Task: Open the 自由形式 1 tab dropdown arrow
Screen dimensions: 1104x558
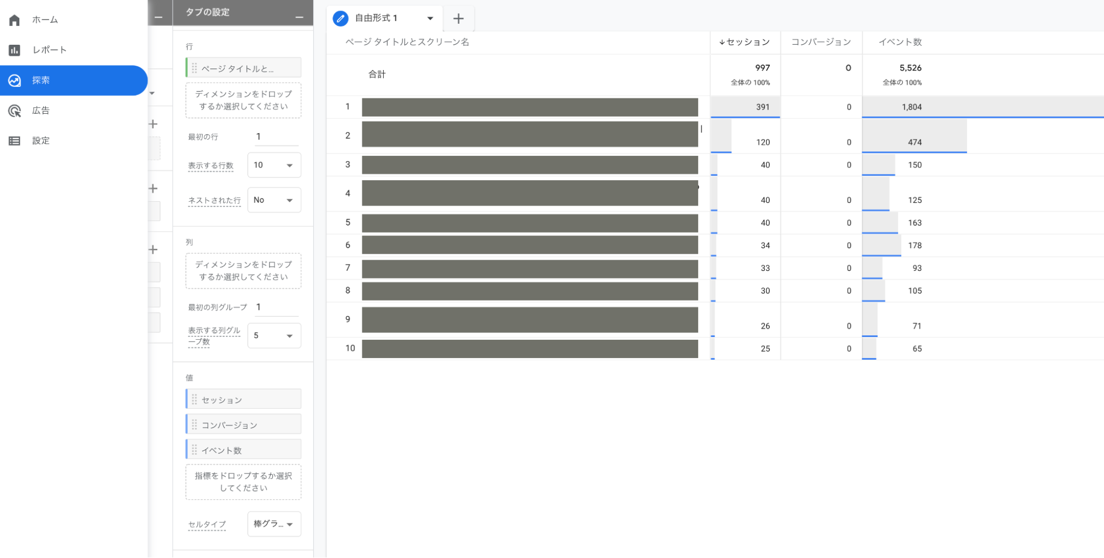Action: (430, 18)
